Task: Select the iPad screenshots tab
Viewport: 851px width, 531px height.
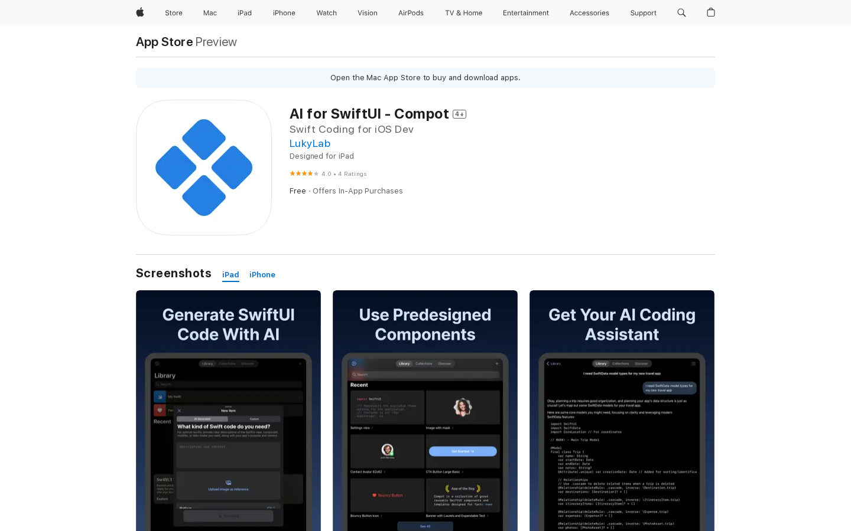Action: (230, 275)
